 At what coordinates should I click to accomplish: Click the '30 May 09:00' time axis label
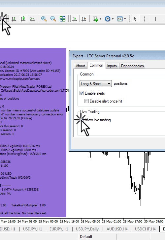(154, 222)
